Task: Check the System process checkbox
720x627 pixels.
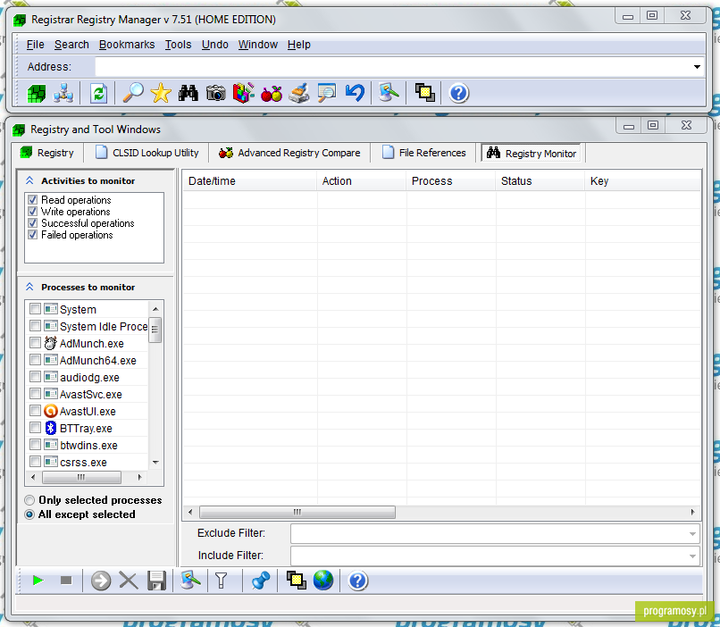Action: pos(35,308)
